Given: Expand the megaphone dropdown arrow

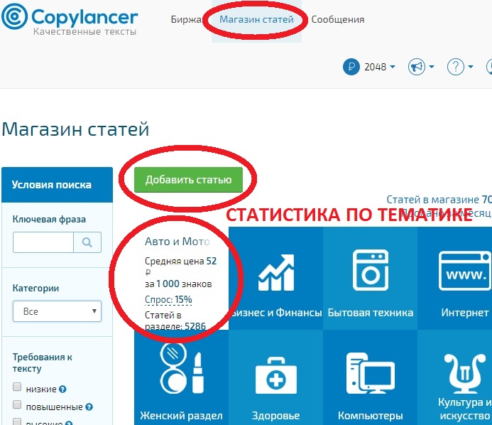Looking at the screenshot, I should click(x=432, y=67).
